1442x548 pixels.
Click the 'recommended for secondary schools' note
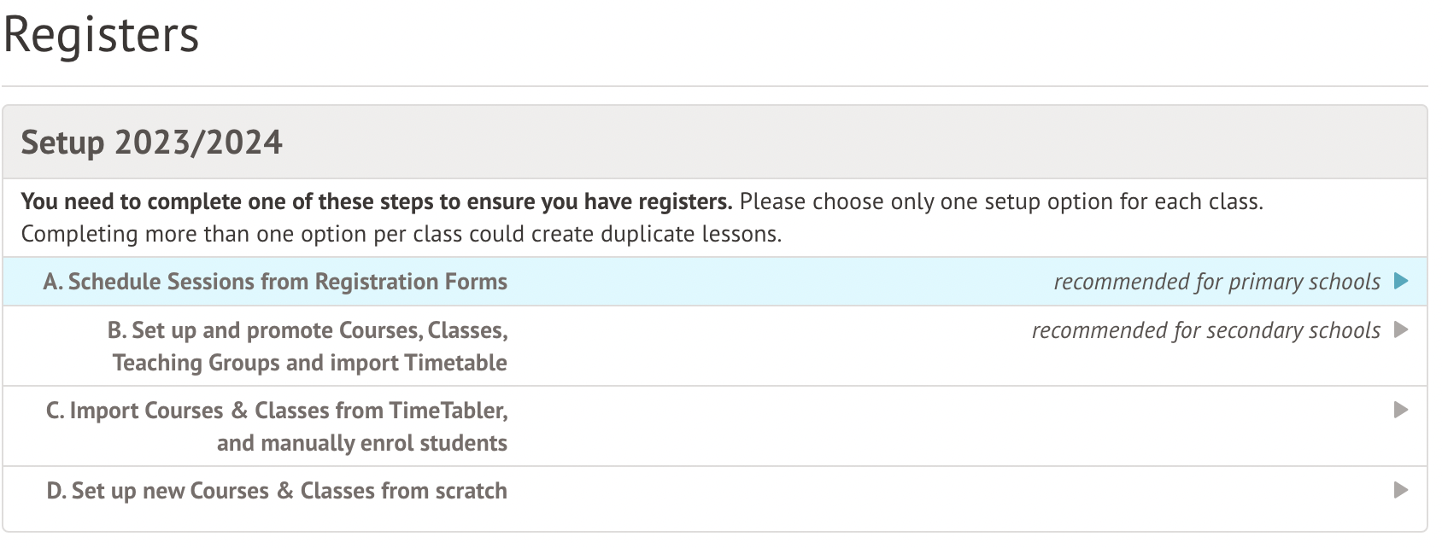coord(1205,330)
